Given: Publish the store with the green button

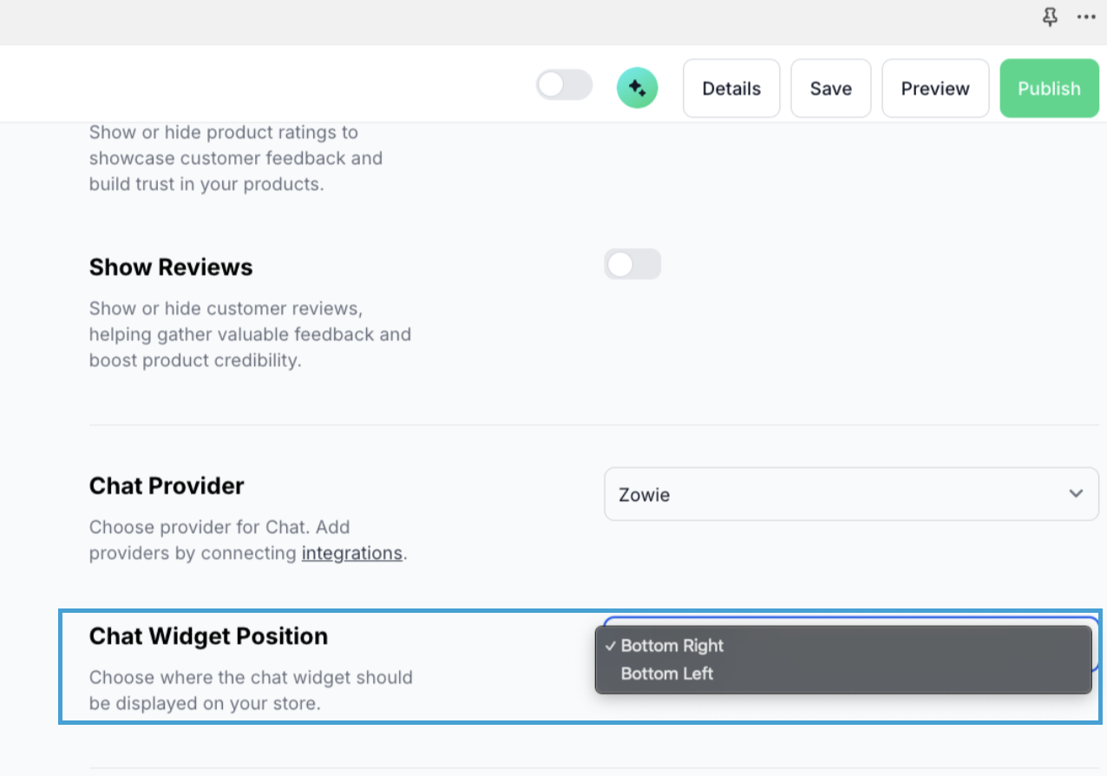Looking at the screenshot, I should (x=1048, y=89).
